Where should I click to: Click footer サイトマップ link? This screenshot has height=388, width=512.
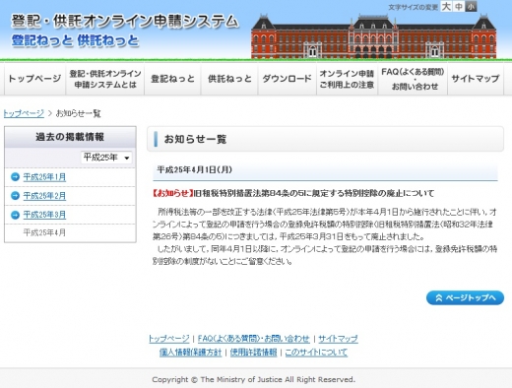click(338, 339)
